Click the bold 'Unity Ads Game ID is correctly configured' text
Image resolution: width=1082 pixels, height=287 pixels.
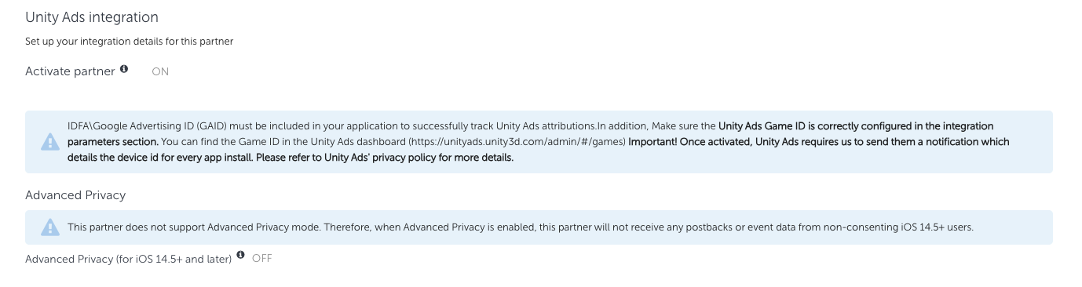tap(856, 125)
